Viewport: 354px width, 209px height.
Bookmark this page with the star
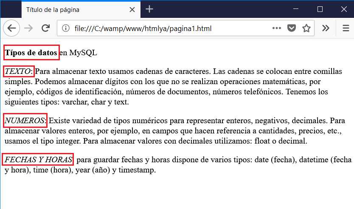tap(306, 28)
